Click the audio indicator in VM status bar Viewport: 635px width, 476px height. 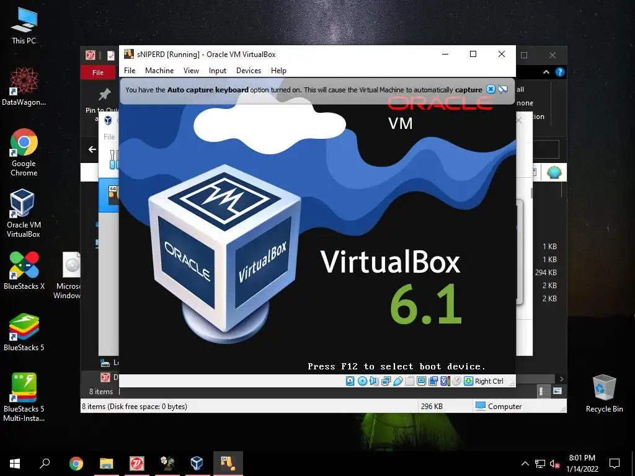[x=374, y=381]
